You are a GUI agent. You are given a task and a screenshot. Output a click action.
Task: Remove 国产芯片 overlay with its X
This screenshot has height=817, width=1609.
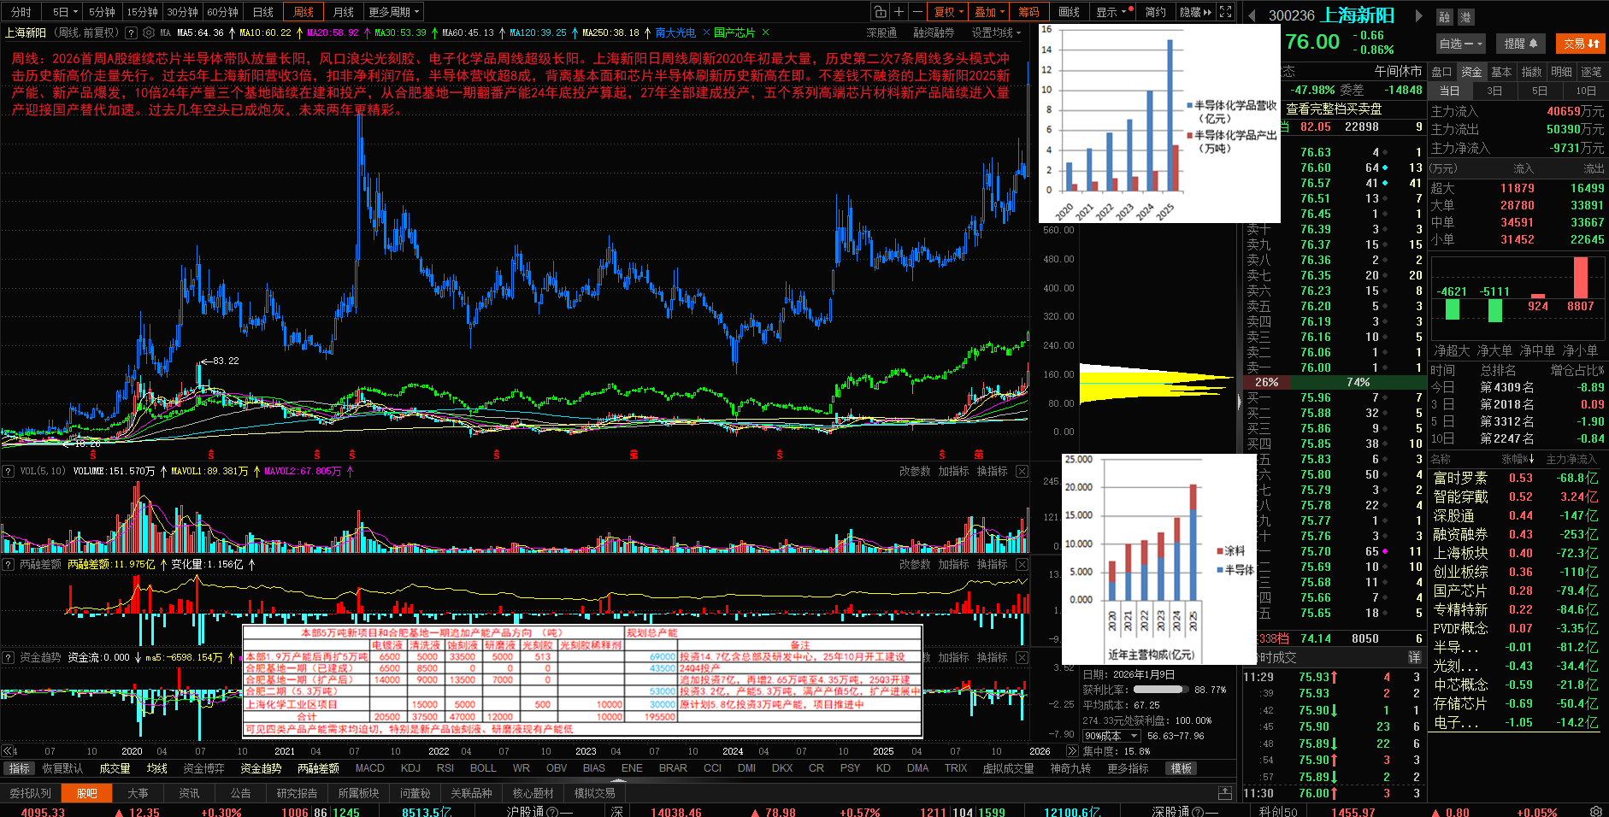point(765,32)
